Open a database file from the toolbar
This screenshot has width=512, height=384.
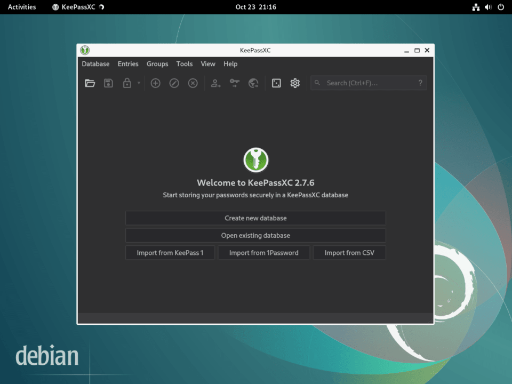90,83
